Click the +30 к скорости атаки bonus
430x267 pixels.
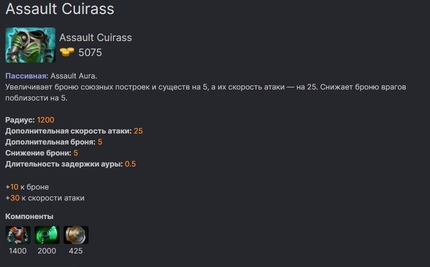[45, 198]
